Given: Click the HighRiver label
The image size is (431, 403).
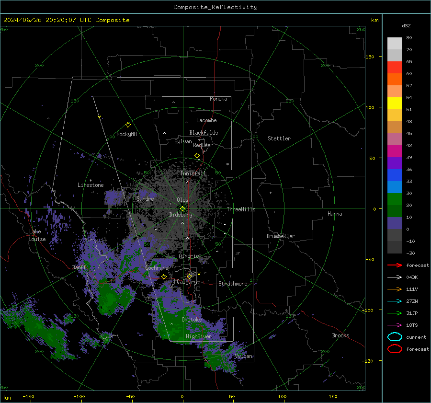Looking at the screenshot, I should [199, 336].
